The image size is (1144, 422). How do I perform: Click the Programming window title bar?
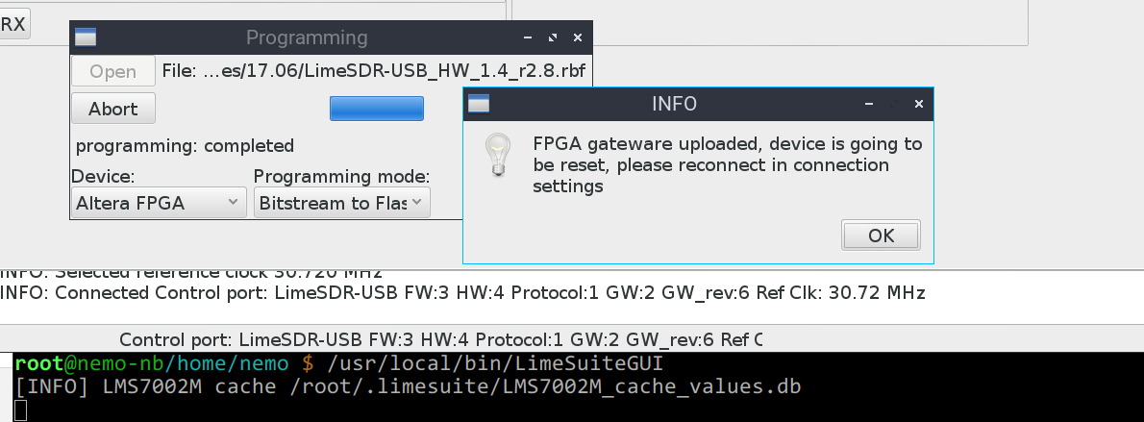307,37
